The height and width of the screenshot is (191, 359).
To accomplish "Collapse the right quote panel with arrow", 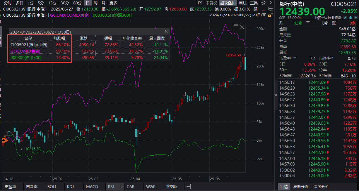I will [276, 95].
